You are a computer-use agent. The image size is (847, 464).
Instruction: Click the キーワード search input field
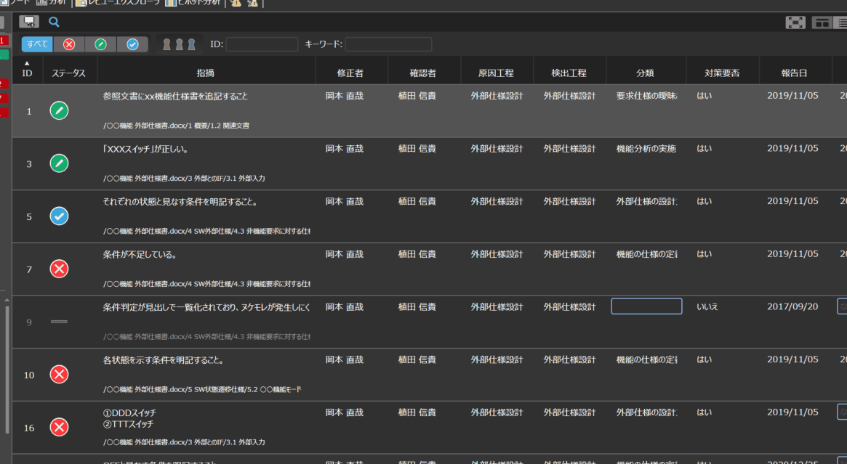pos(388,44)
